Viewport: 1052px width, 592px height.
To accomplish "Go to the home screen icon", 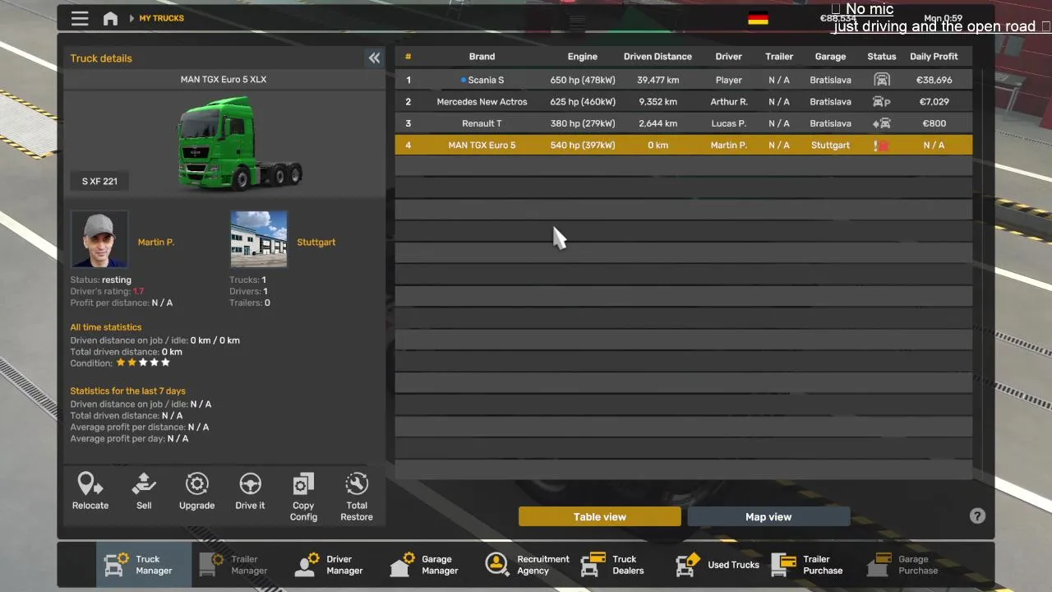I will pos(110,18).
